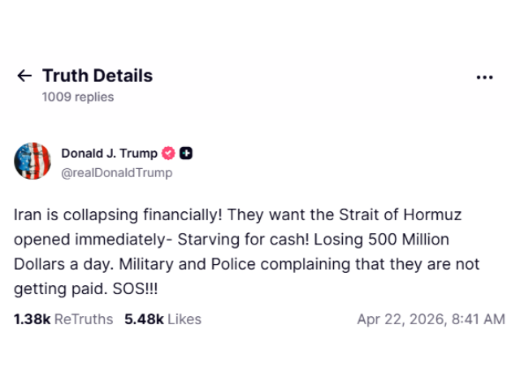Click the Apr 22, 2026 timestamp
This screenshot has width=520, height=390.
(431, 319)
